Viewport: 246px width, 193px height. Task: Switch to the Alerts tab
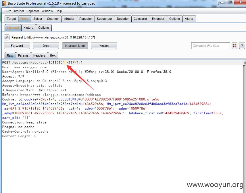click(189, 19)
